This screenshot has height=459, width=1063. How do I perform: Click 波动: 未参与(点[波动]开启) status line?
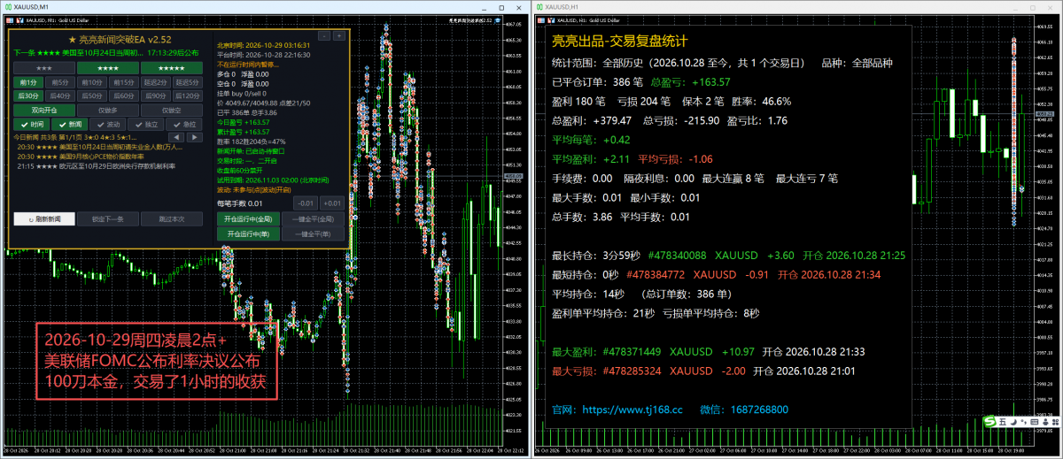click(254, 190)
